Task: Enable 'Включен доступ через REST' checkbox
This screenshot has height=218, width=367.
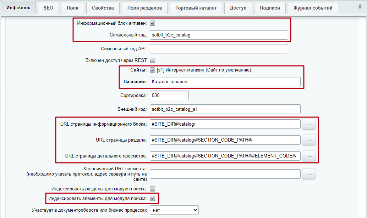Action: pyautogui.click(x=153, y=60)
